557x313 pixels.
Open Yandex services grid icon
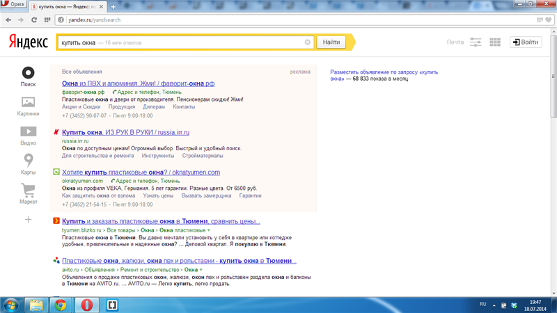(495, 42)
